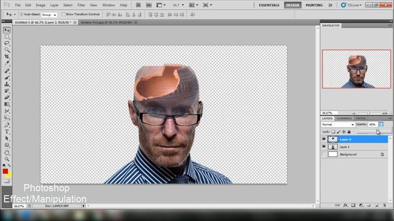Toggle lock transparent pixels
394x221 pixels.
click(x=333, y=131)
